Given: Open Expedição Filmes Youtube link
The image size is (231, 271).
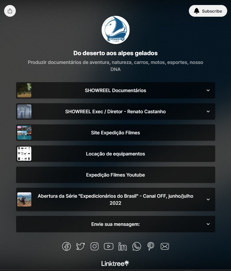Looking at the screenshot, I should (x=115, y=175).
